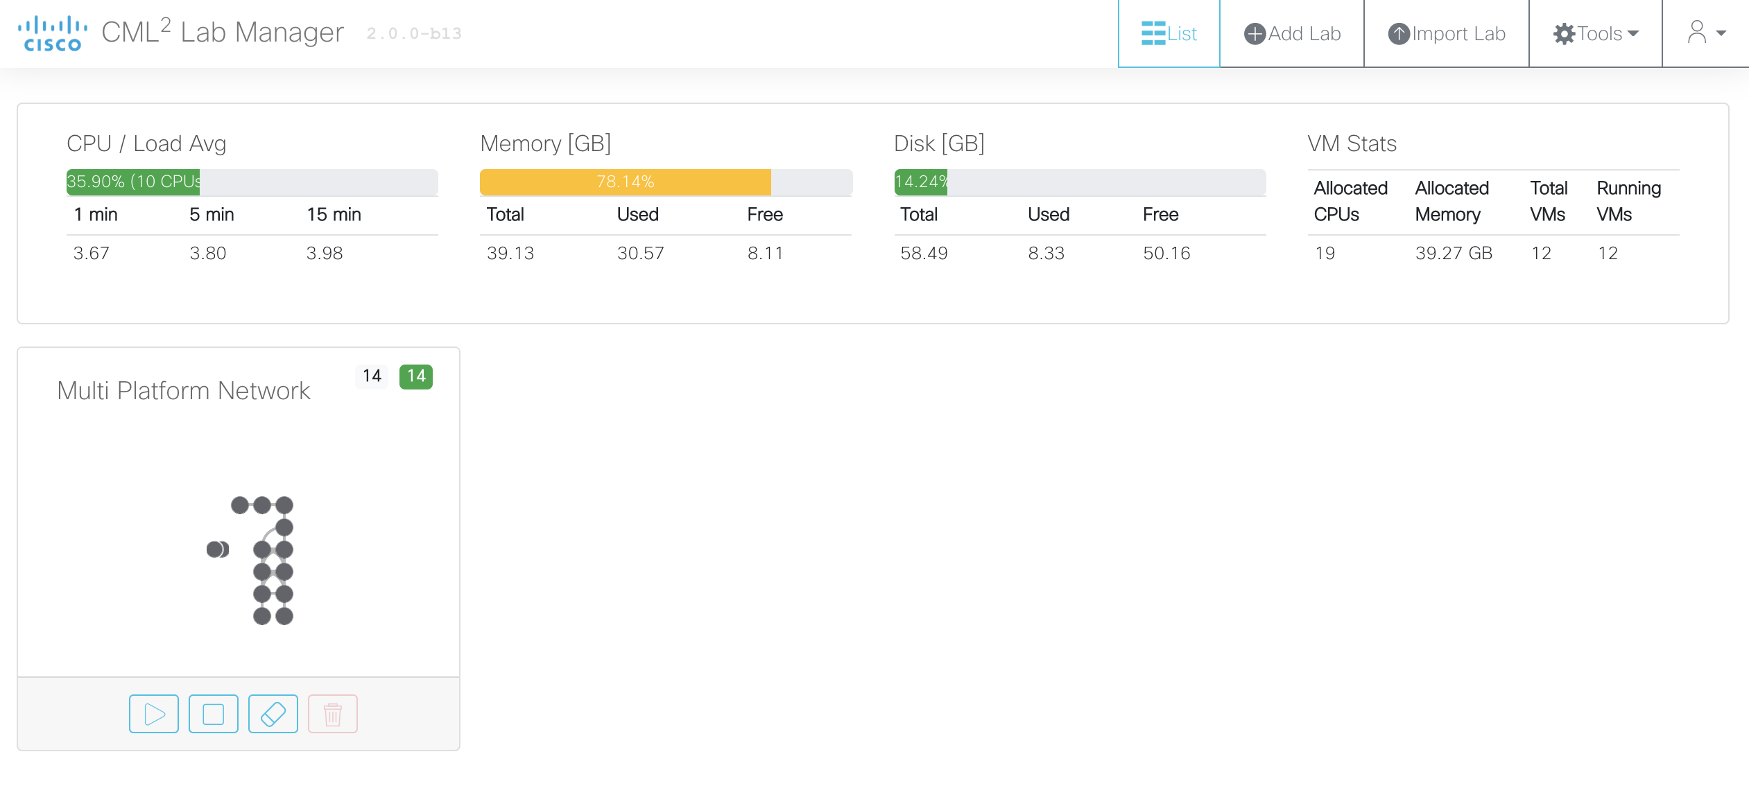Click the gray 14 total nodes badge
This screenshot has width=1749, height=797.
(372, 376)
